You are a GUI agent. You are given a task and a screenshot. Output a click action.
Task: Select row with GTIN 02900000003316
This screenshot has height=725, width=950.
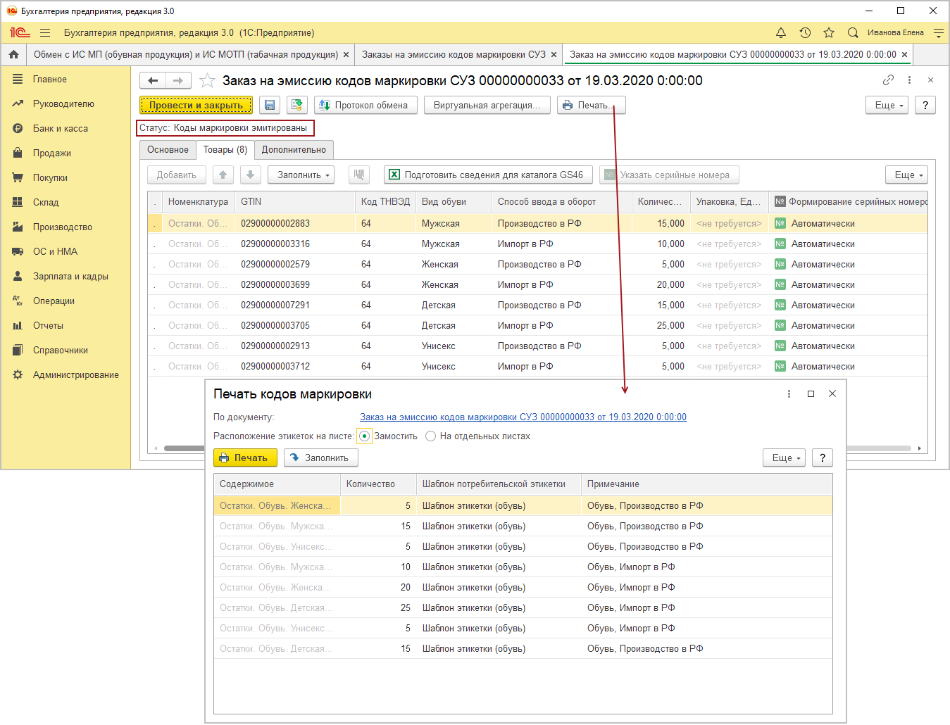point(537,244)
